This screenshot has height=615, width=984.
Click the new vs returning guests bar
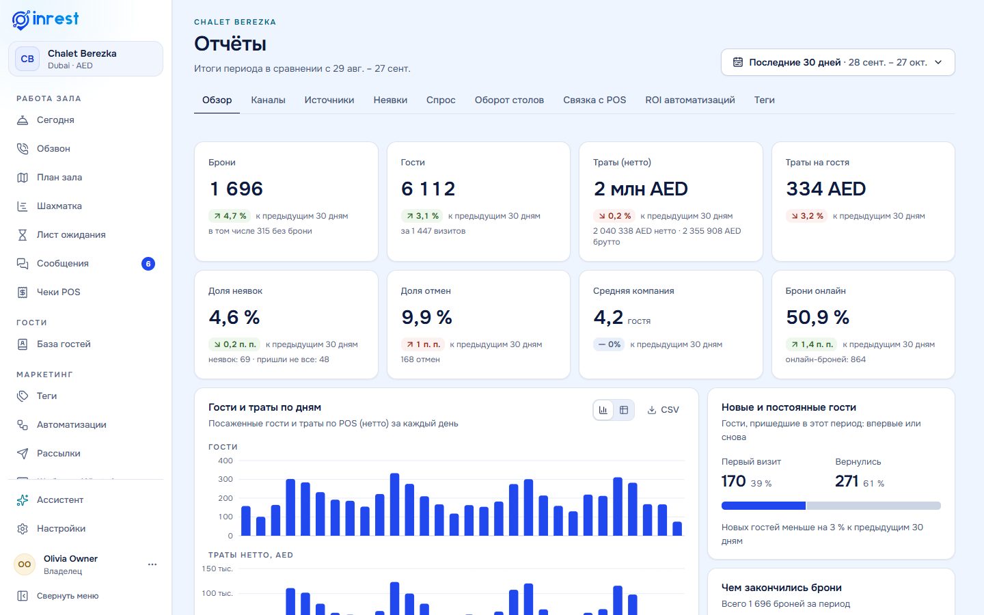pos(831,506)
